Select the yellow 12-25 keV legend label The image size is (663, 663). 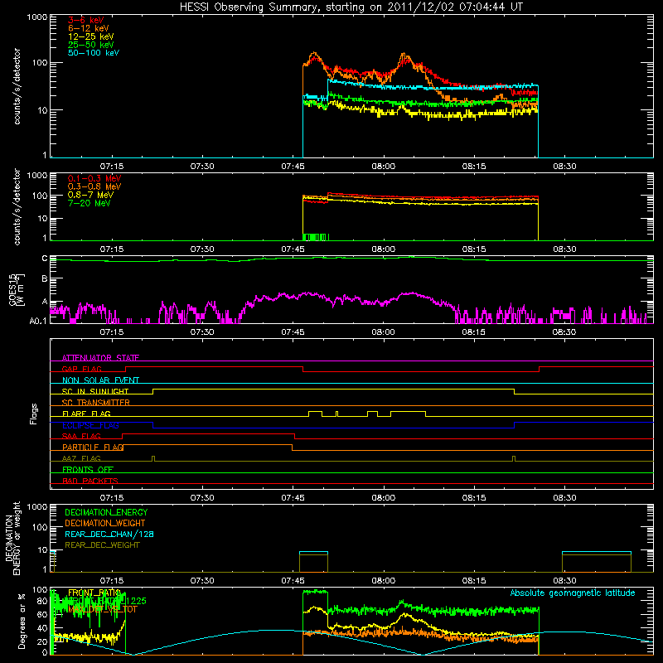90,36
